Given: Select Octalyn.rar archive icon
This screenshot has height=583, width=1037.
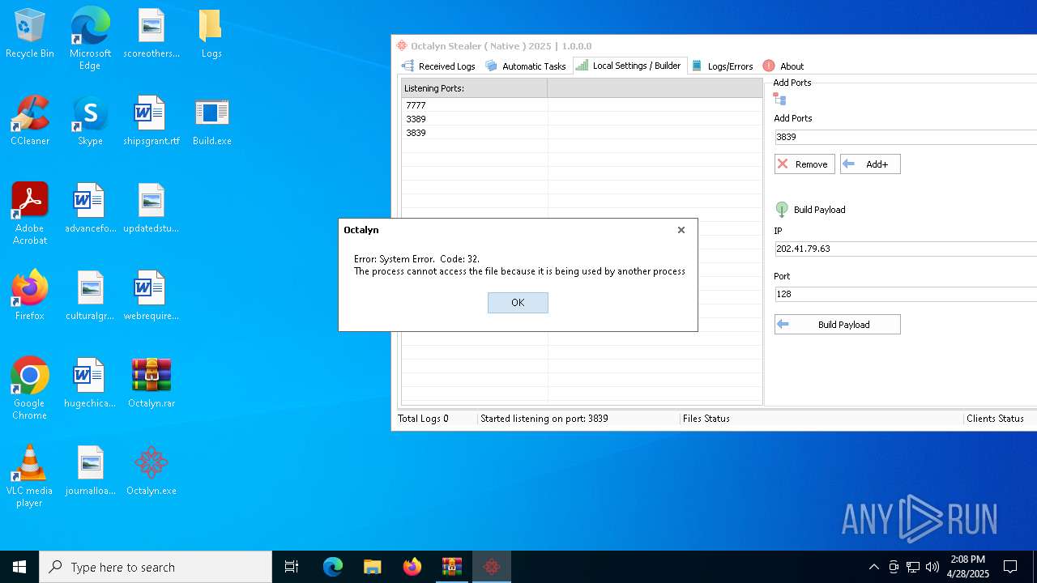Looking at the screenshot, I should point(151,384).
